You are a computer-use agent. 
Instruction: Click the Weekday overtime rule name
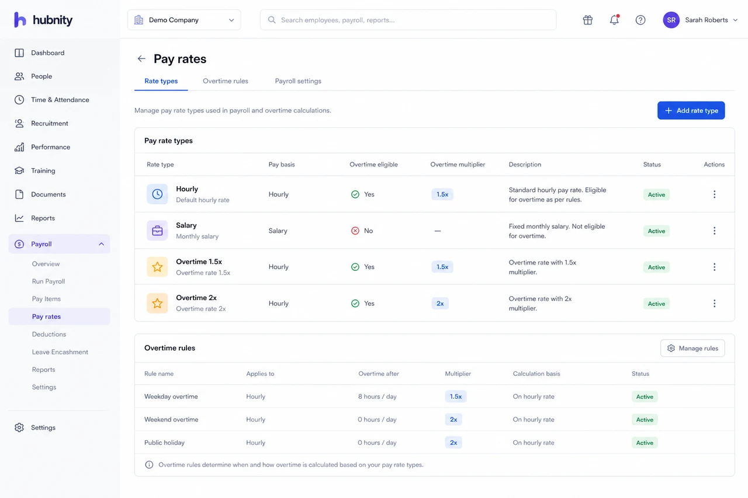pos(171,396)
